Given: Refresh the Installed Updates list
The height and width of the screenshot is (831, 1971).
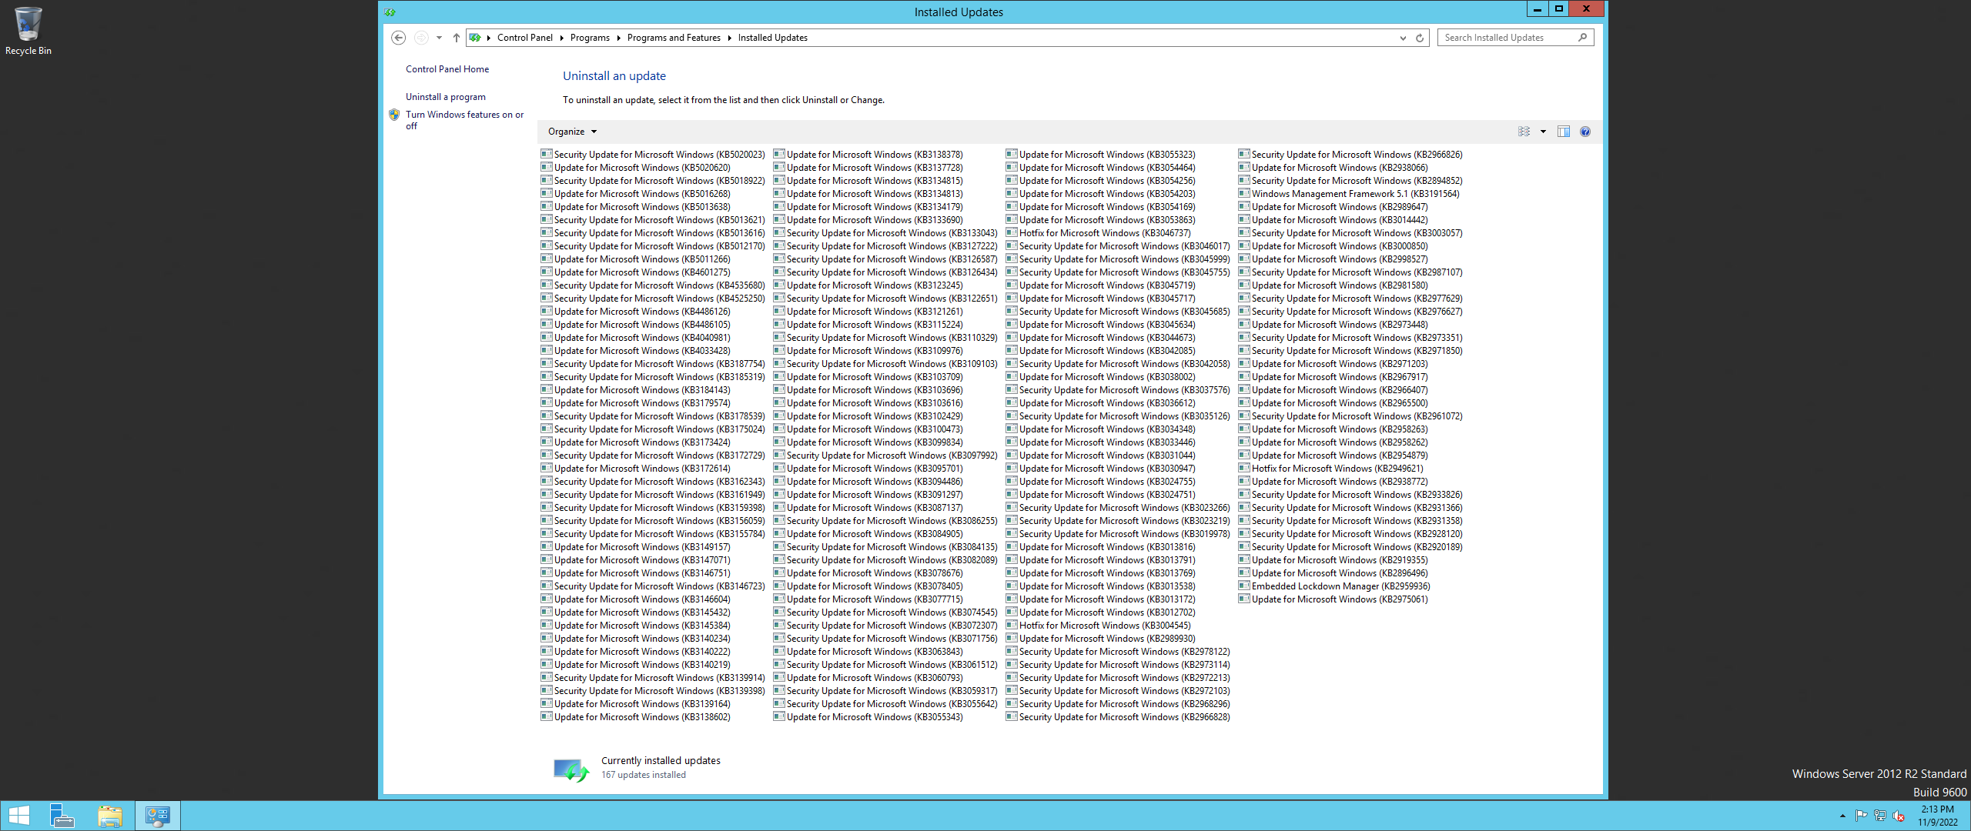Looking at the screenshot, I should 1420,38.
